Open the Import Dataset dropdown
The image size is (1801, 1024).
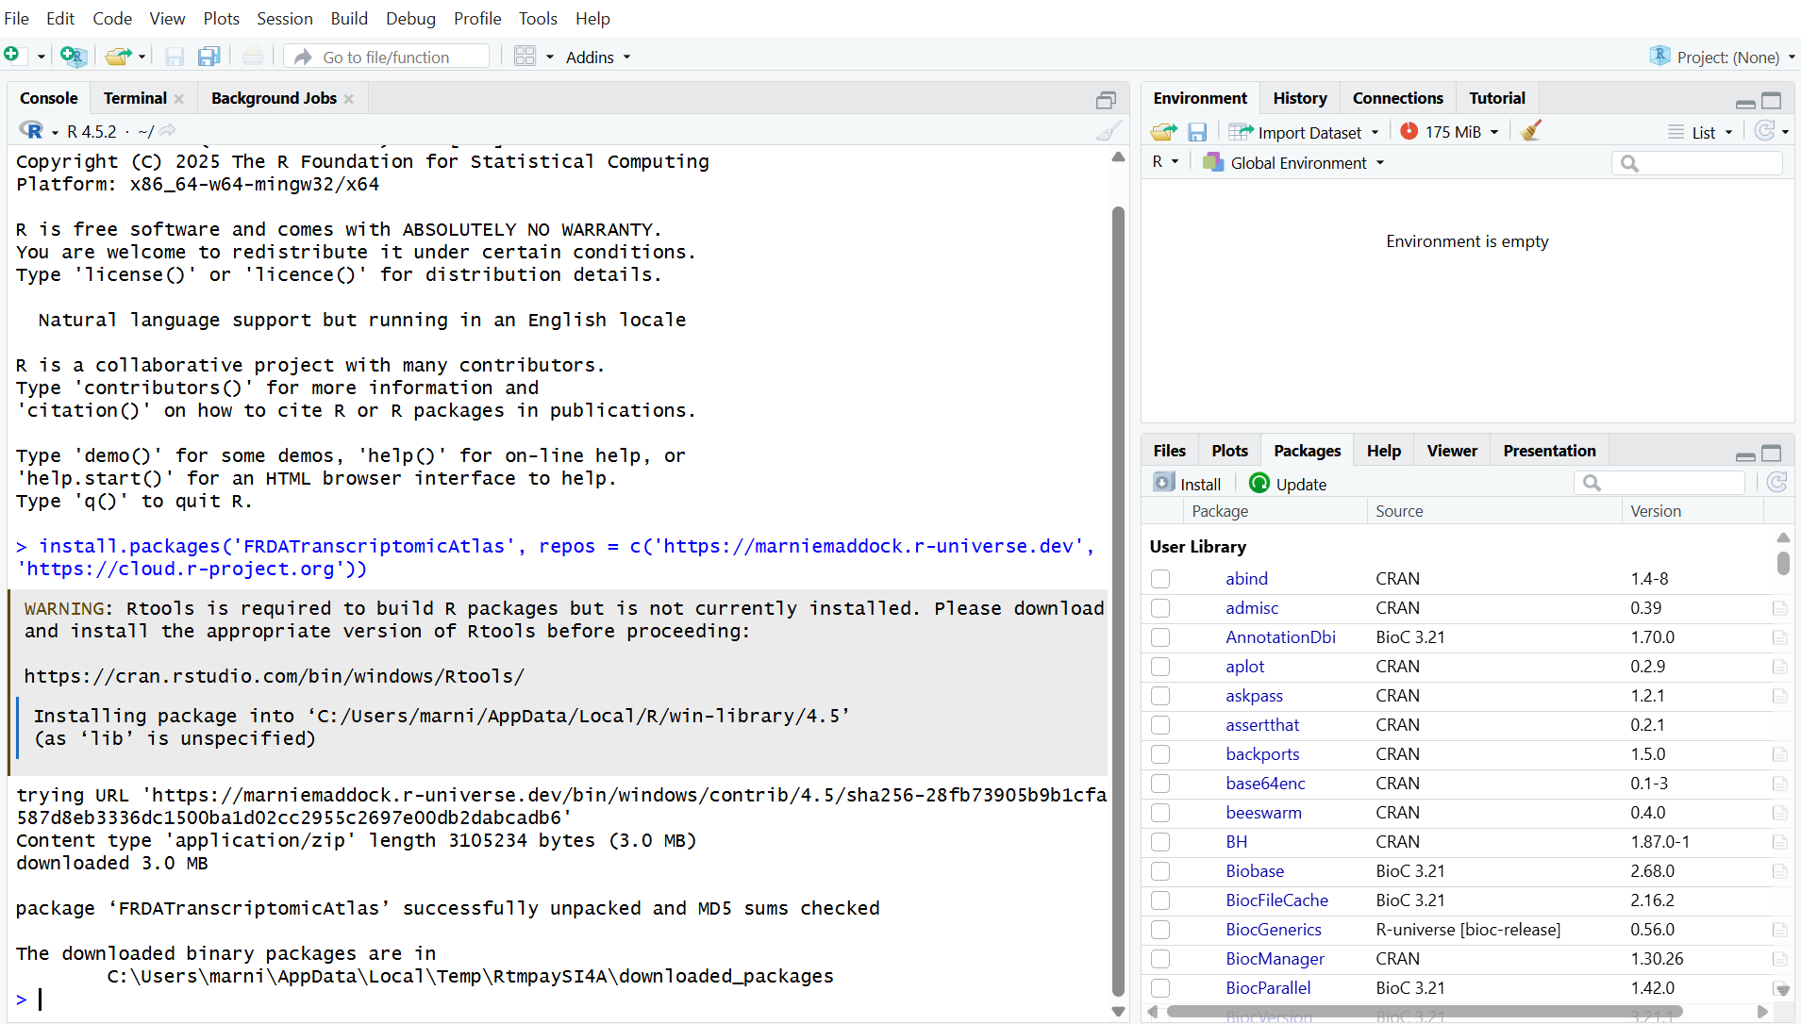tap(1309, 132)
